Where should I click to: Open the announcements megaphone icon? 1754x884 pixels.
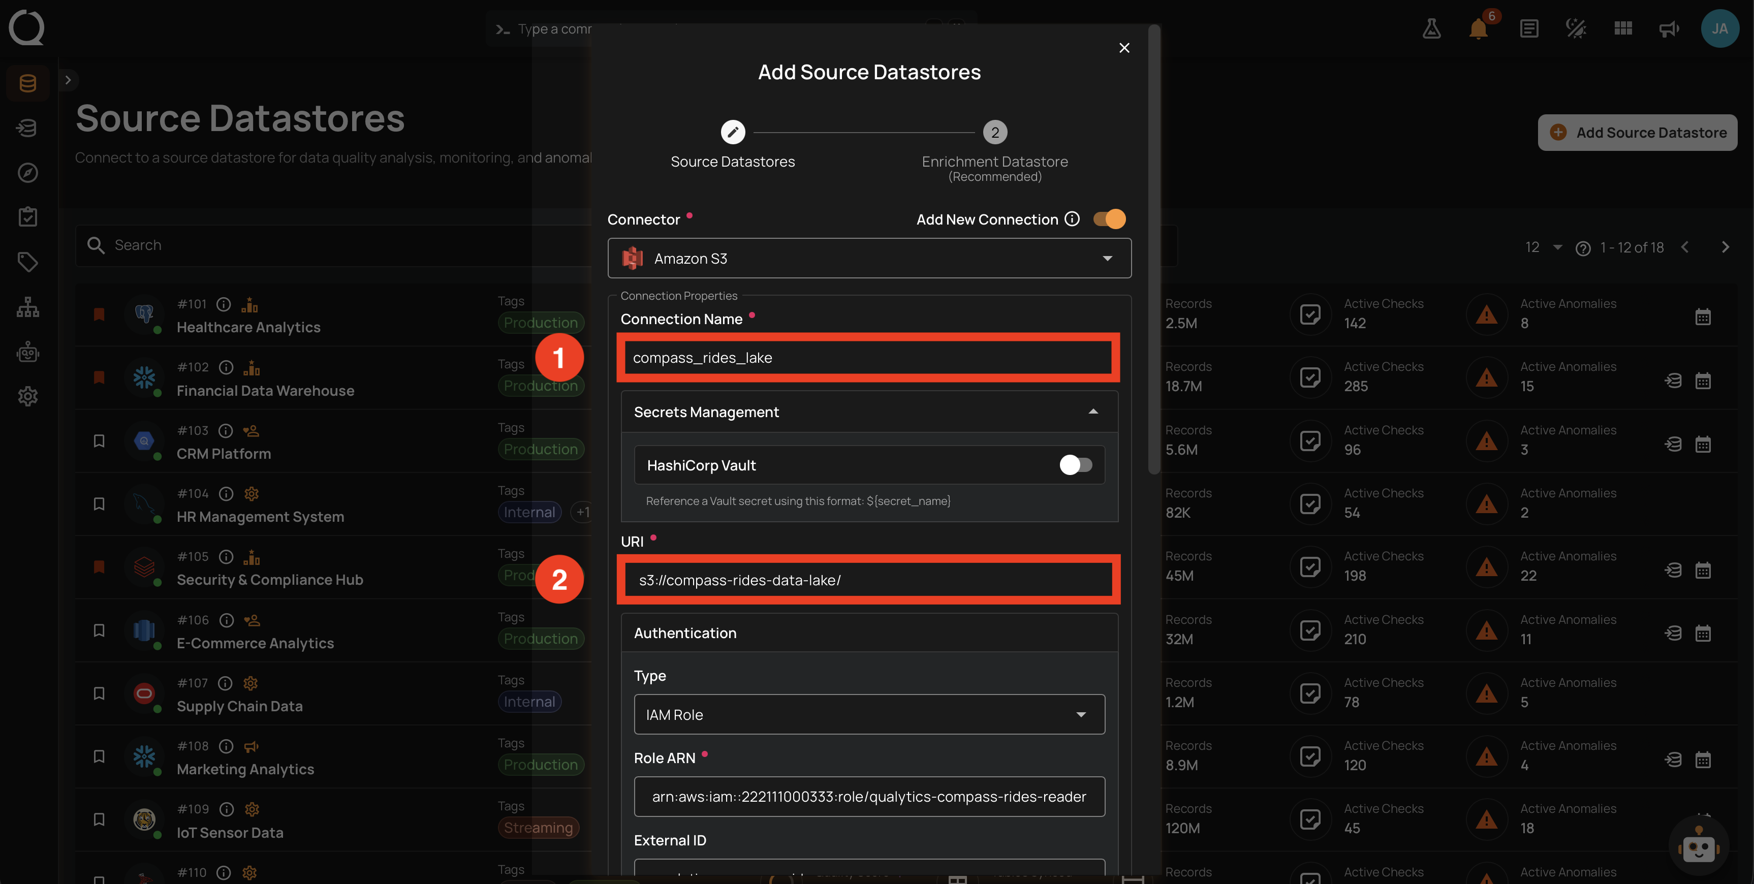click(1670, 28)
